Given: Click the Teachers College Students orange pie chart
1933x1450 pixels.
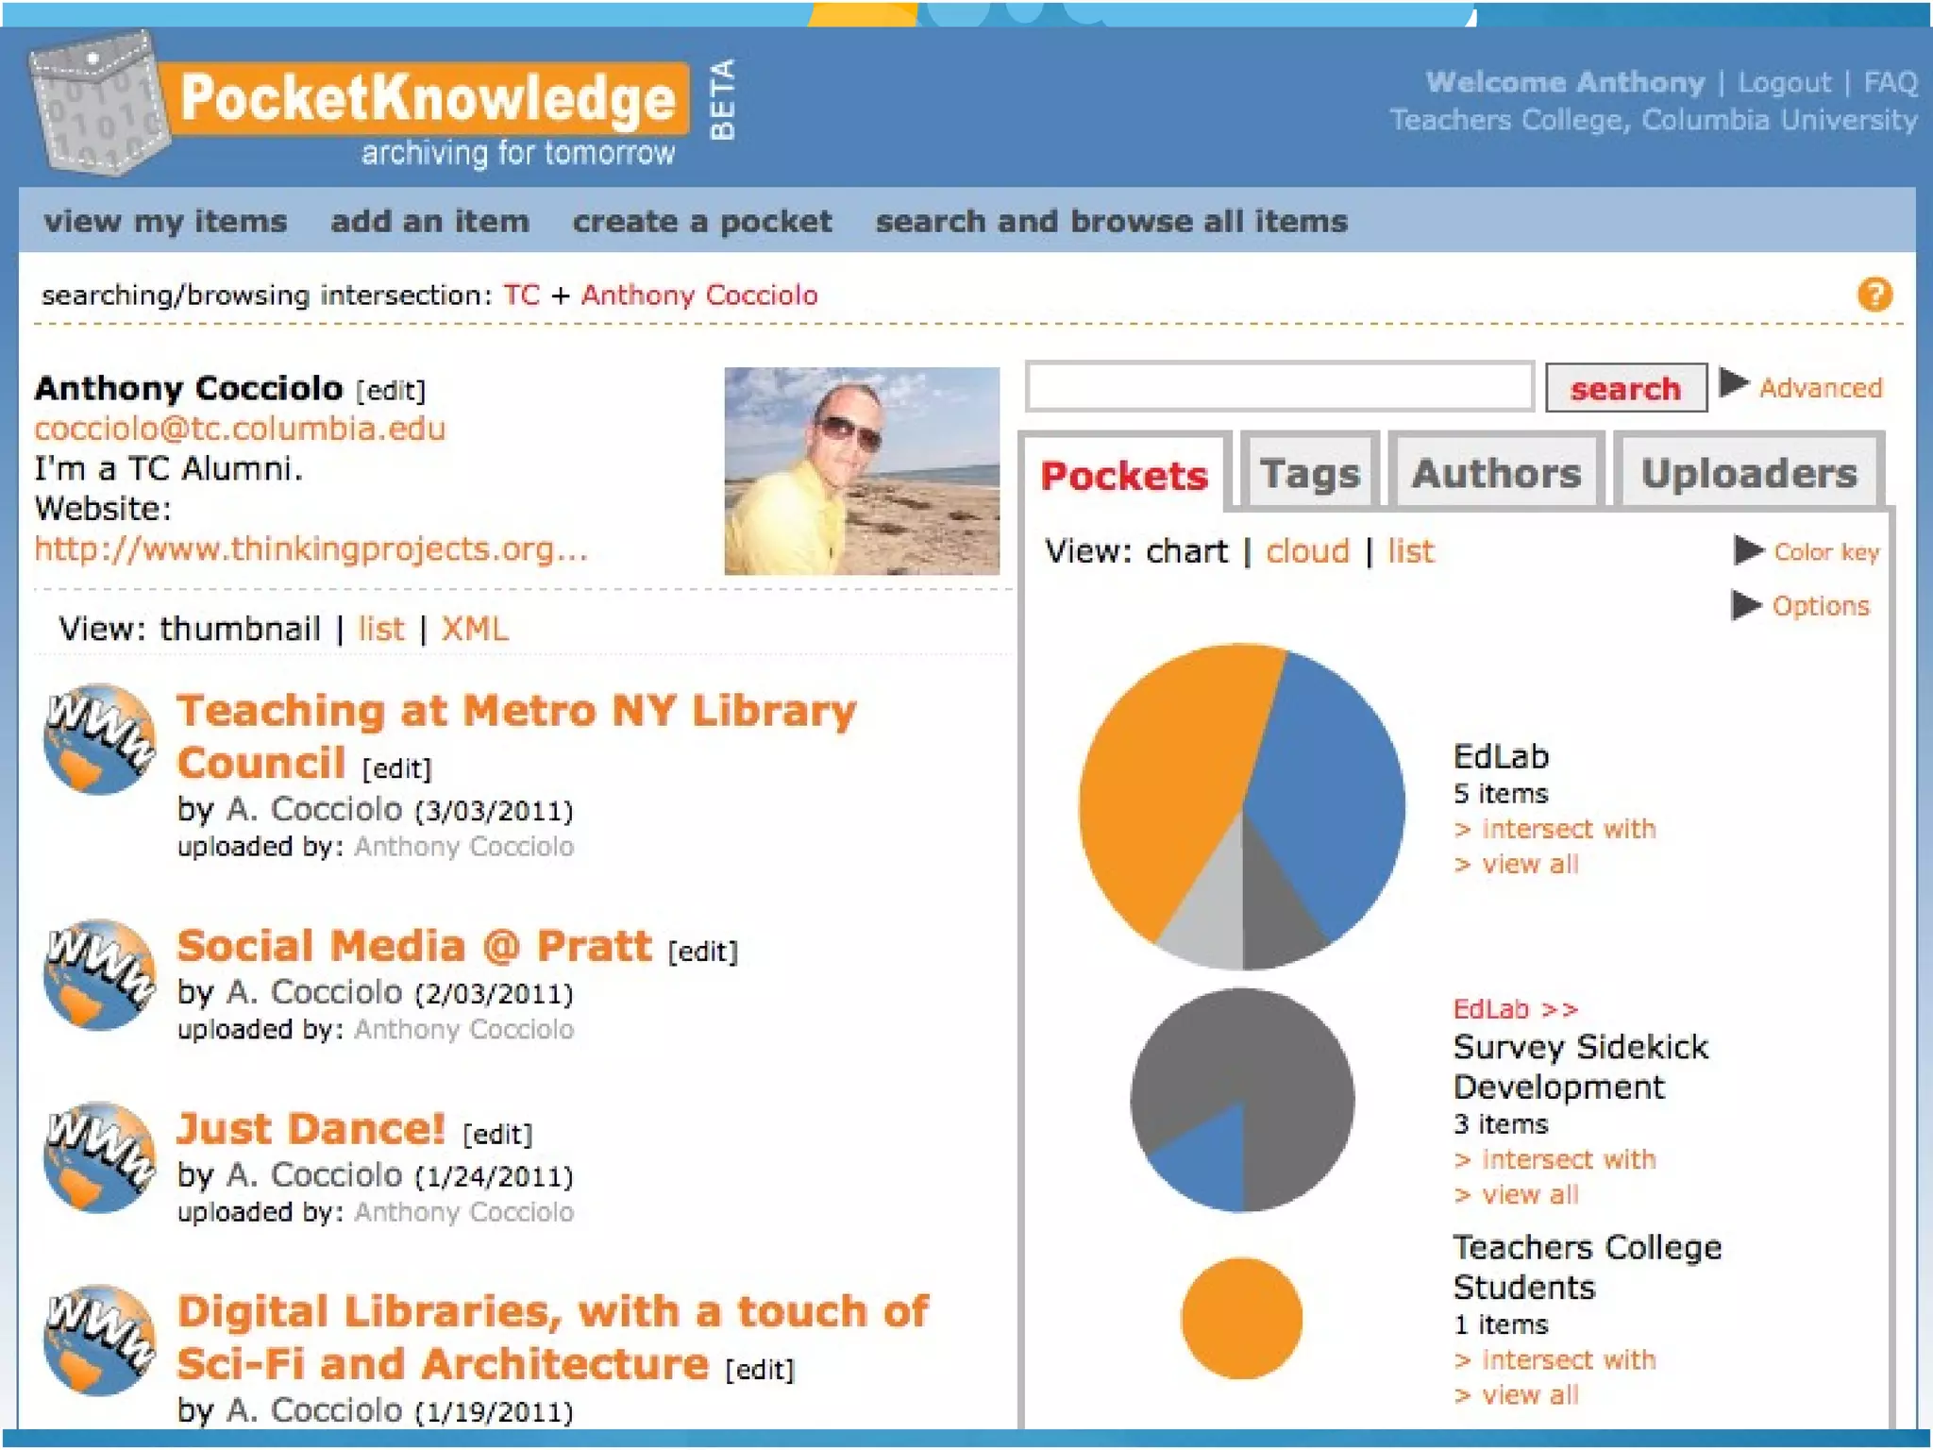Looking at the screenshot, I should click(x=1241, y=1318).
